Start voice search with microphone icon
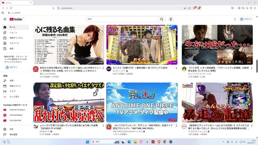The image size is (258, 145). 171,19
